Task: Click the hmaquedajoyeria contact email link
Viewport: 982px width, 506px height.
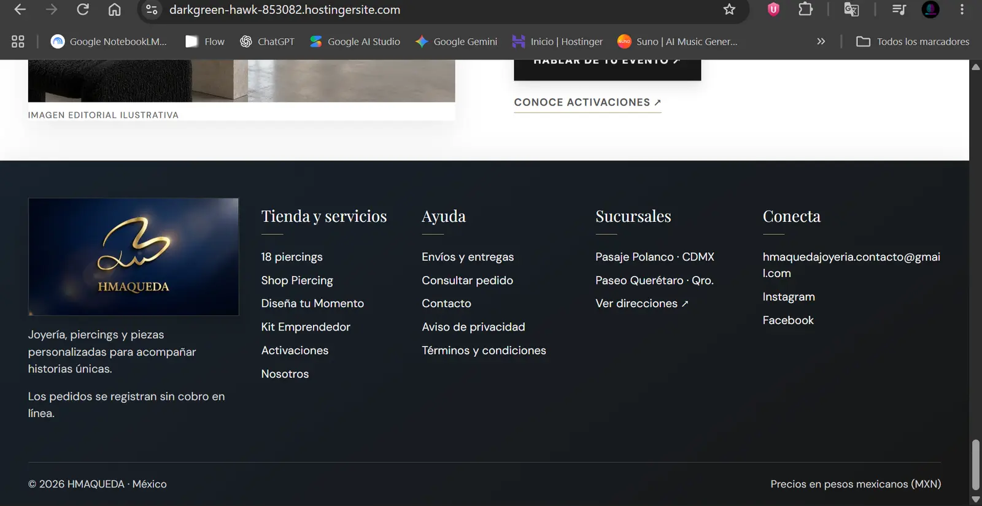Action: [x=851, y=265]
